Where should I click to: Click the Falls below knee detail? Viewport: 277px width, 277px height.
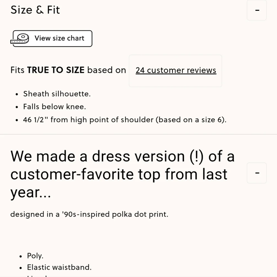(x=54, y=107)
